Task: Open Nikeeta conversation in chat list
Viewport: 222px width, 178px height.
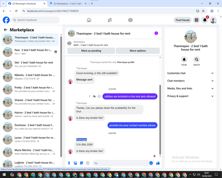Action: pyautogui.click(x=30, y=77)
